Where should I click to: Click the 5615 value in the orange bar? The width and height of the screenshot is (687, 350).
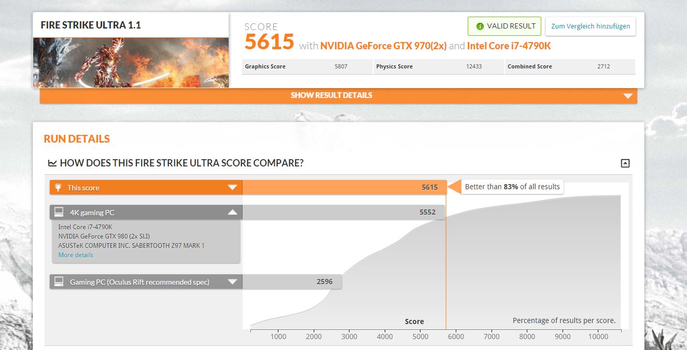[x=430, y=188]
